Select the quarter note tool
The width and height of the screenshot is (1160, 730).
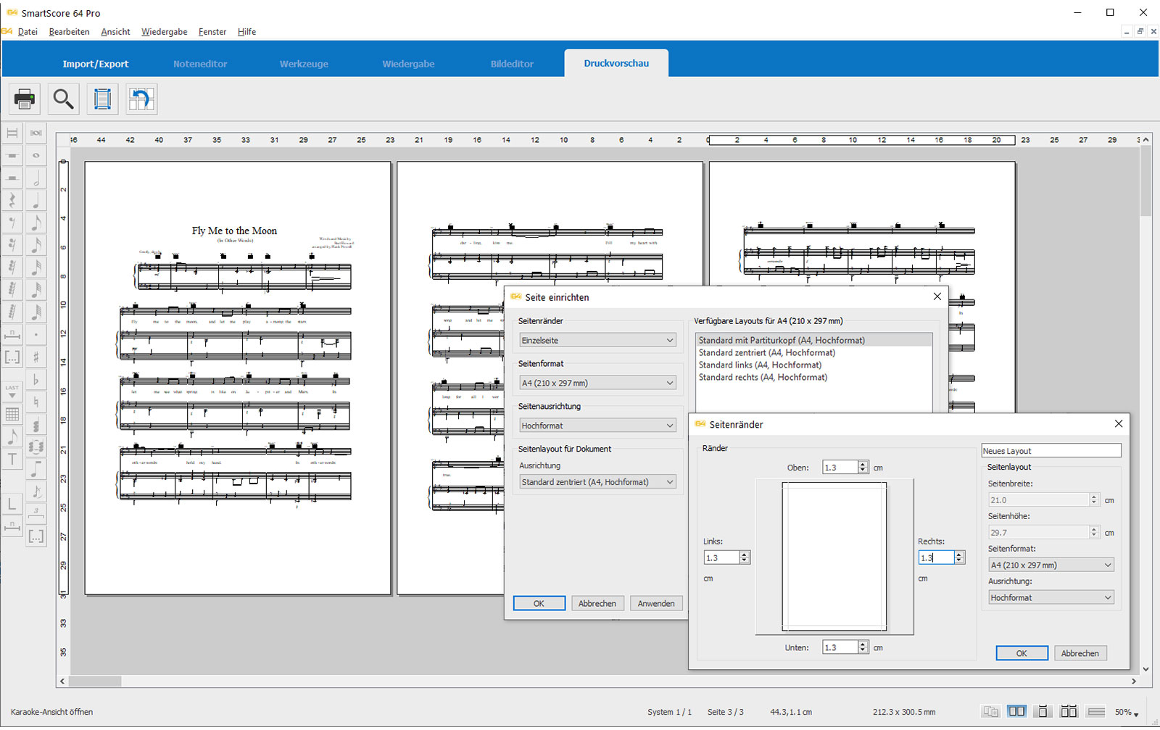[36, 200]
